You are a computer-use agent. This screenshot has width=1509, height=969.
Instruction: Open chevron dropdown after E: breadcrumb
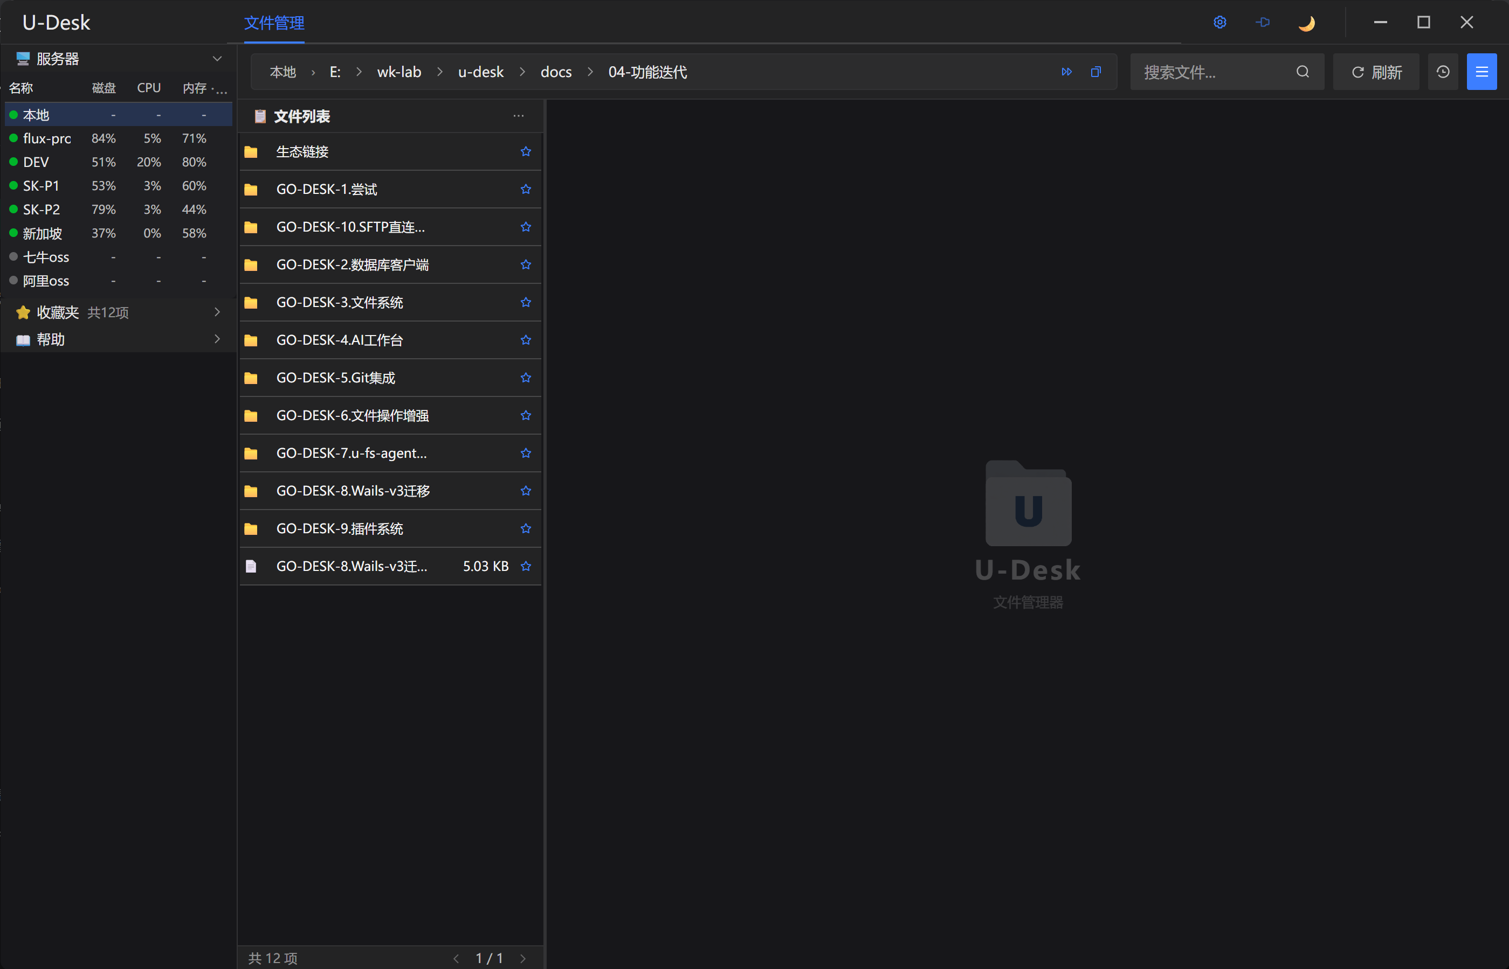click(x=359, y=72)
